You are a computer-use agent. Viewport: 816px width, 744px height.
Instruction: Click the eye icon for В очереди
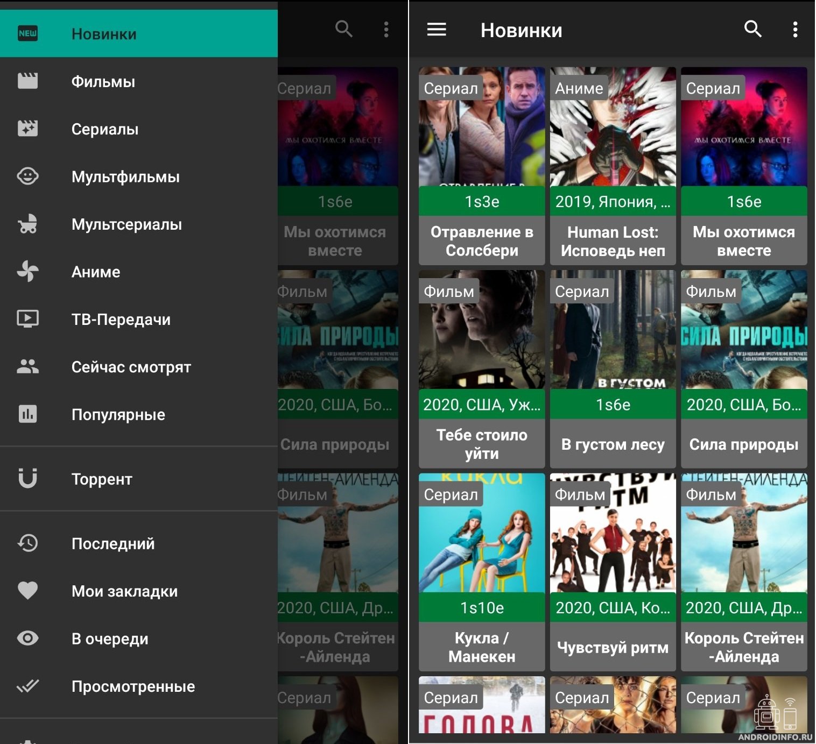pyautogui.click(x=27, y=638)
